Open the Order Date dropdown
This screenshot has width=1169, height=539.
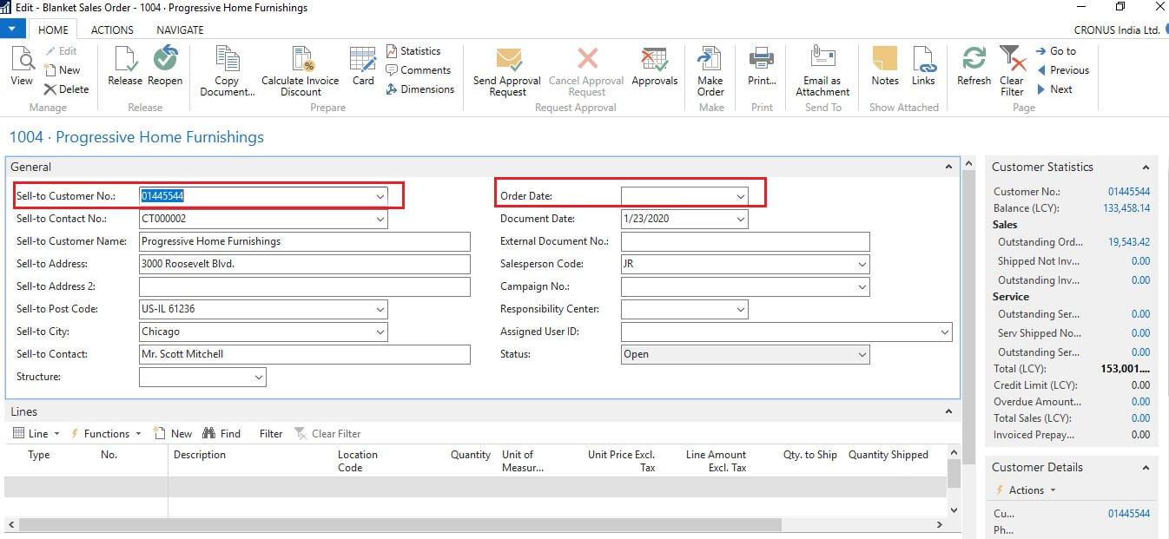[x=741, y=197]
